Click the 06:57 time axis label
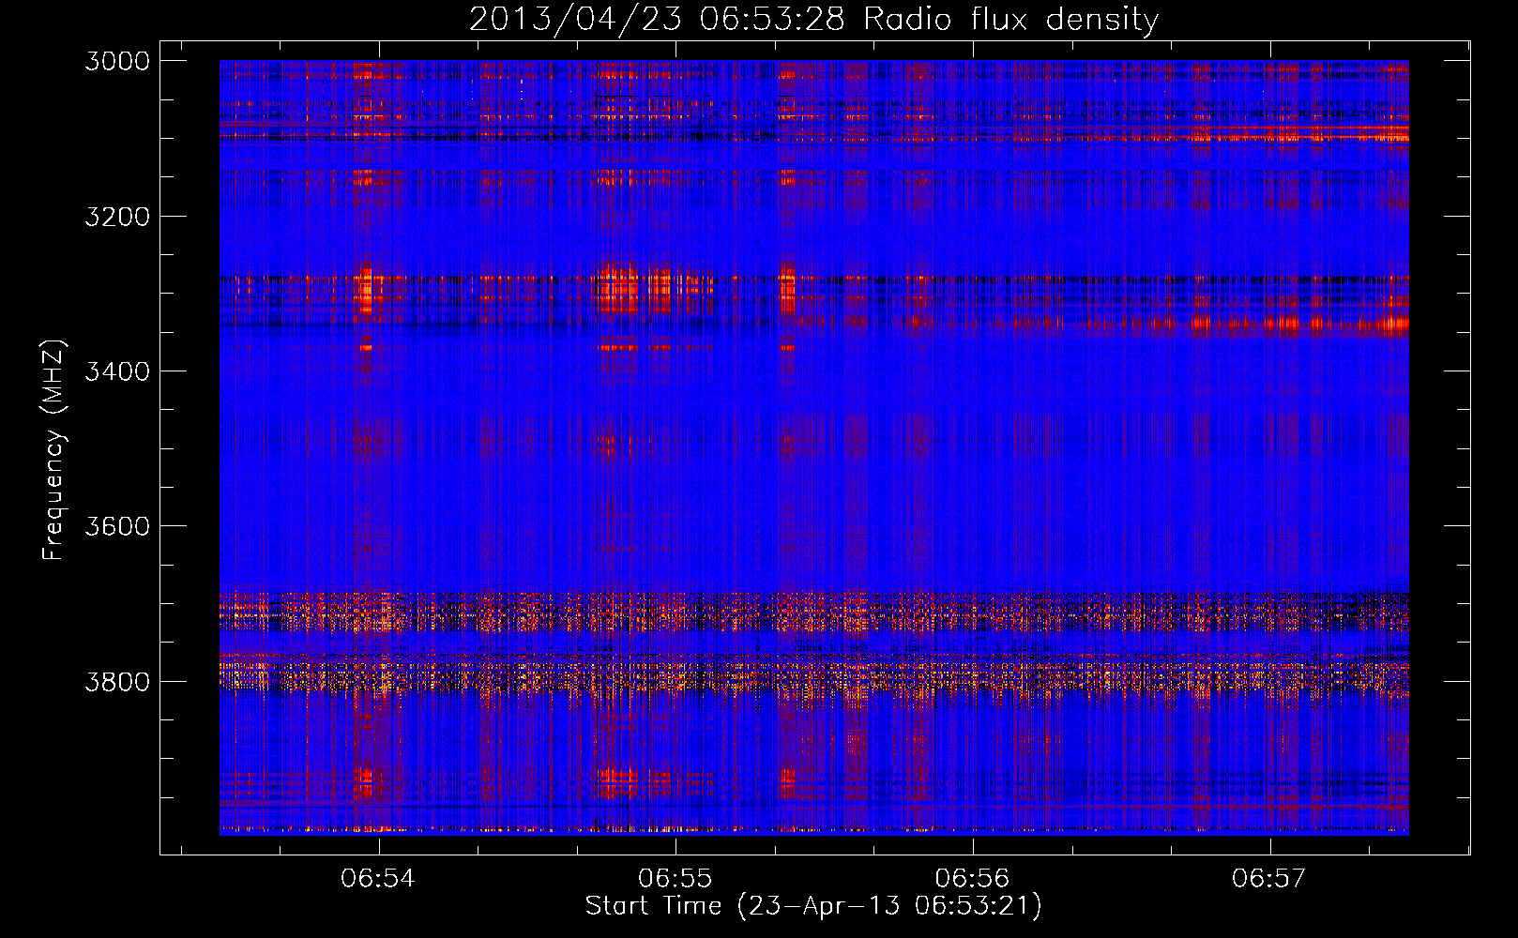Viewport: 1518px width, 938px height. (x=1269, y=879)
